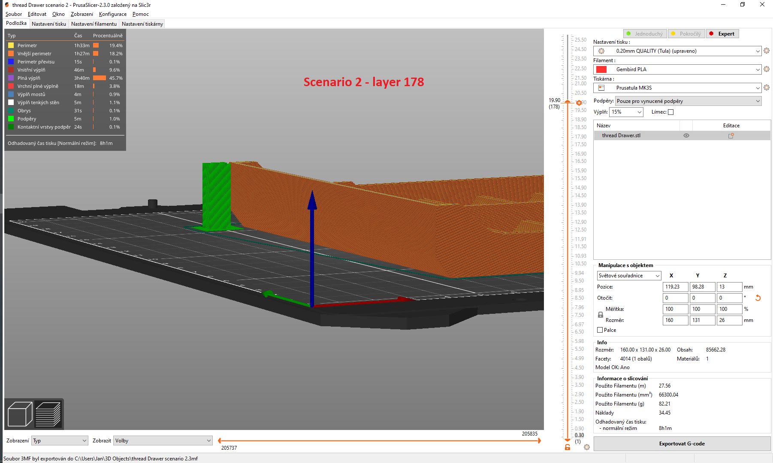Open the Zobrazení Typ dropdown
The width and height of the screenshot is (773, 463).
click(x=59, y=440)
